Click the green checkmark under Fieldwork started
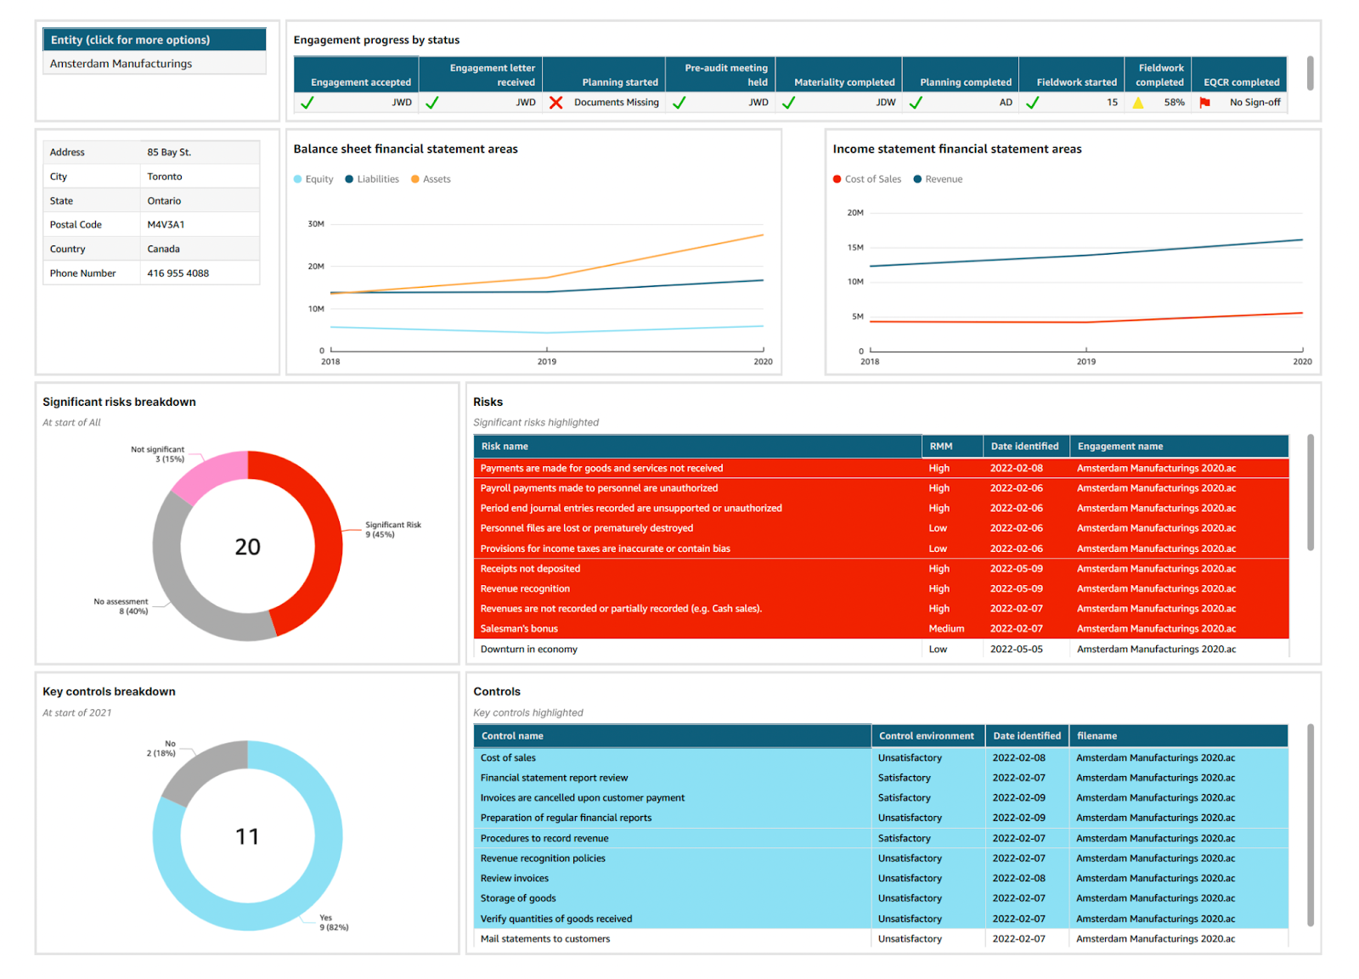Image resolution: width=1359 pixels, height=979 pixels. coord(1032,103)
